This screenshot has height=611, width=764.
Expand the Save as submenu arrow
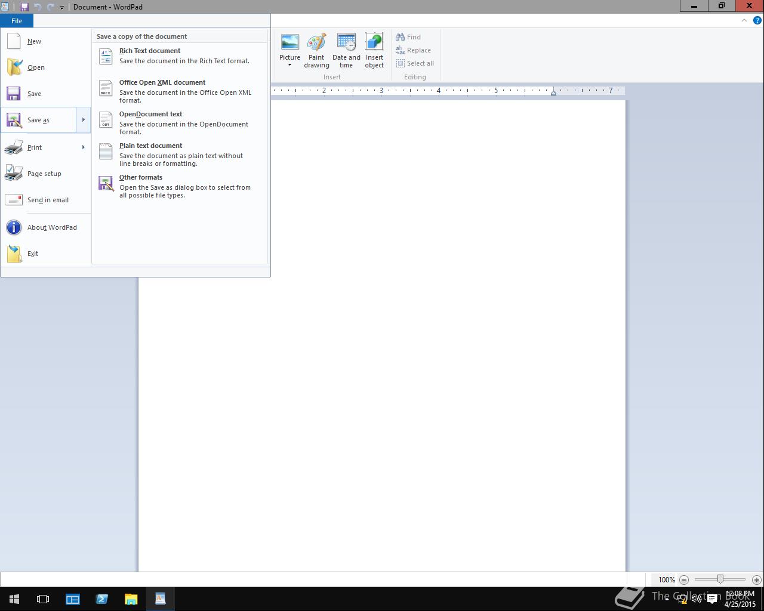pos(83,120)
